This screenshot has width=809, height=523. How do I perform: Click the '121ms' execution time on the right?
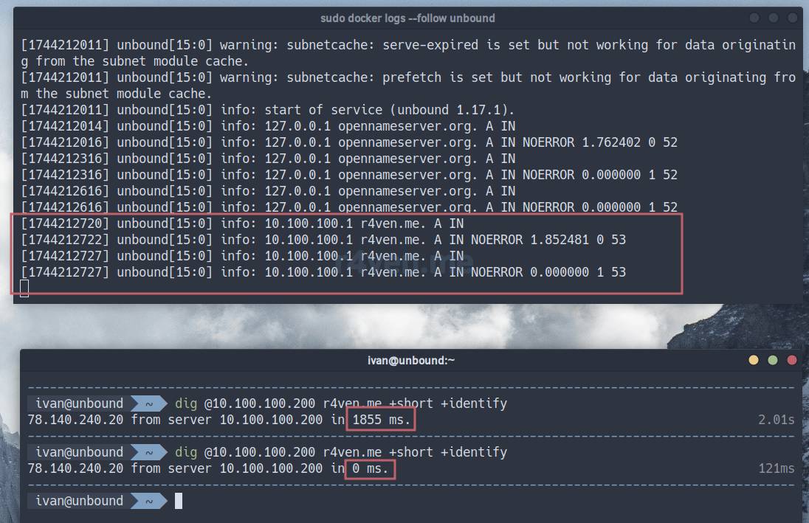coord(776,468)
